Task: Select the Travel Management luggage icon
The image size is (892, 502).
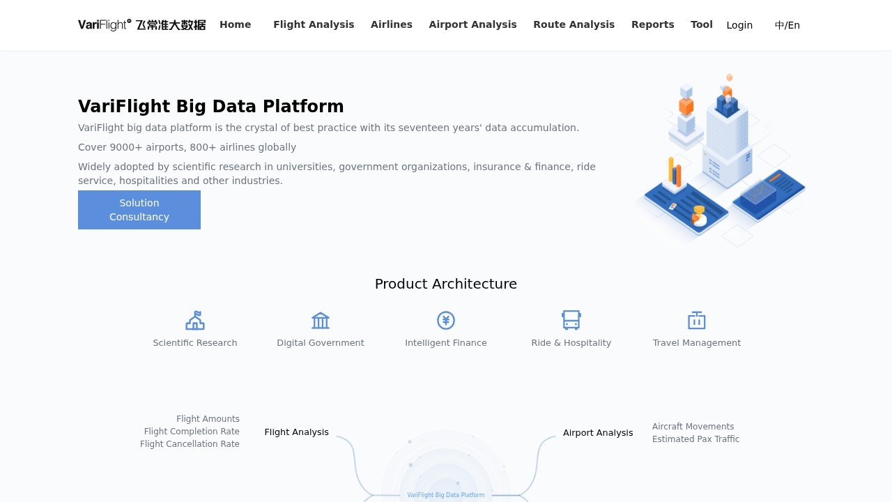Action: coord(697,321)
